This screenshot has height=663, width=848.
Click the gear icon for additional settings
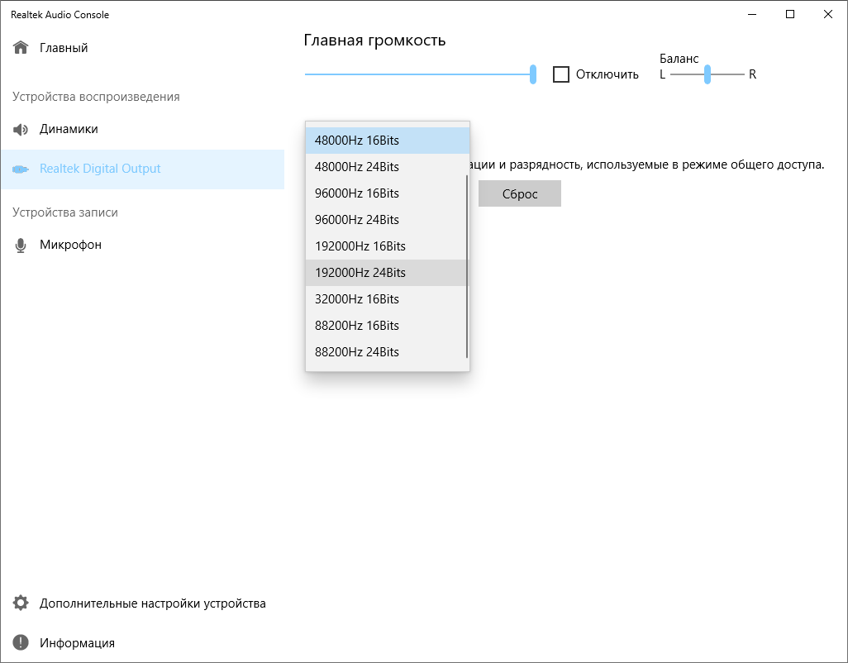[21, 603]
